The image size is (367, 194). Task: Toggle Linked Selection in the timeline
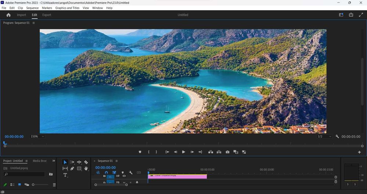pyautogui.click(x=114, y=172)
